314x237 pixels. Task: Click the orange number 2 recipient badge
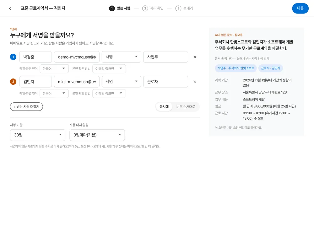click(x=13, y=82)
